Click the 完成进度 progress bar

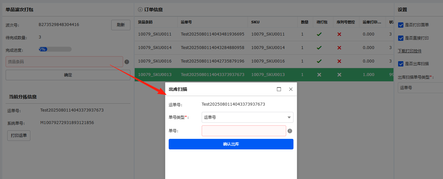[55, 49]
